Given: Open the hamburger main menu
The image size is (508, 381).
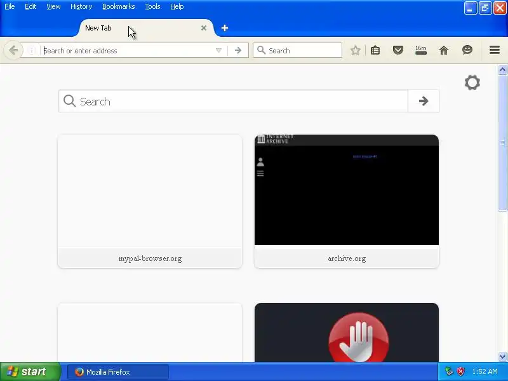Looking at the screenshot, I should point(495,50).
